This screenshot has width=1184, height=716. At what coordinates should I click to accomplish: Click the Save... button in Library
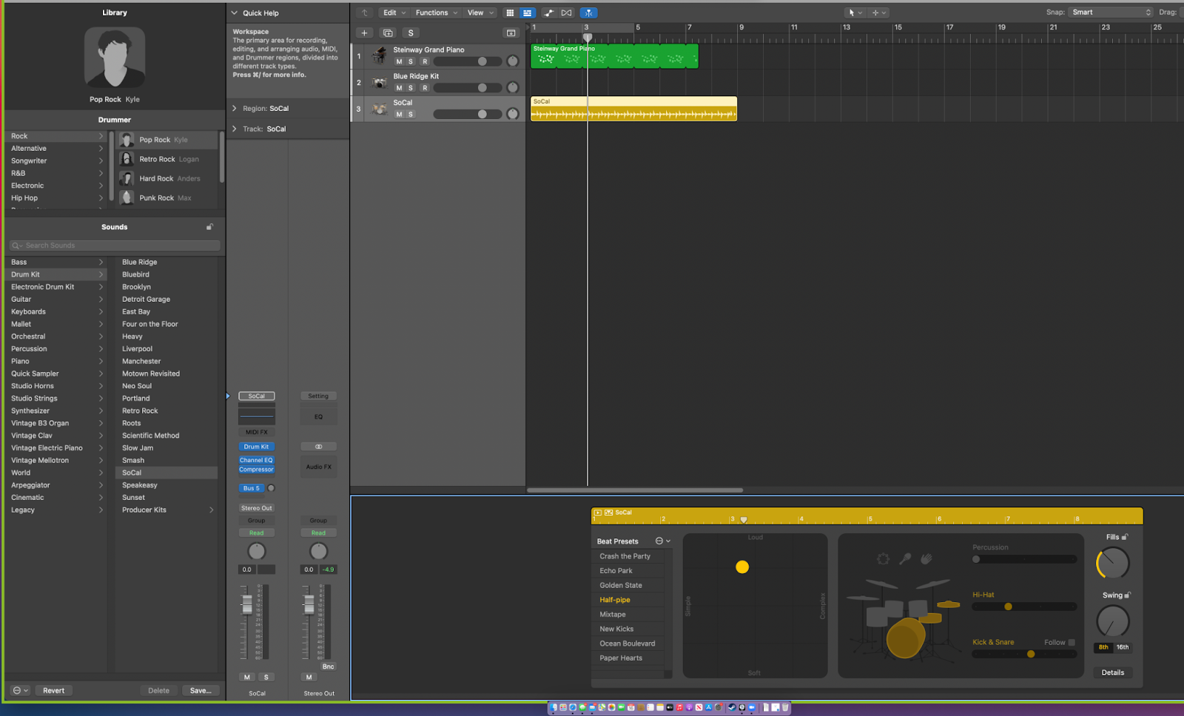pos(201,690)
